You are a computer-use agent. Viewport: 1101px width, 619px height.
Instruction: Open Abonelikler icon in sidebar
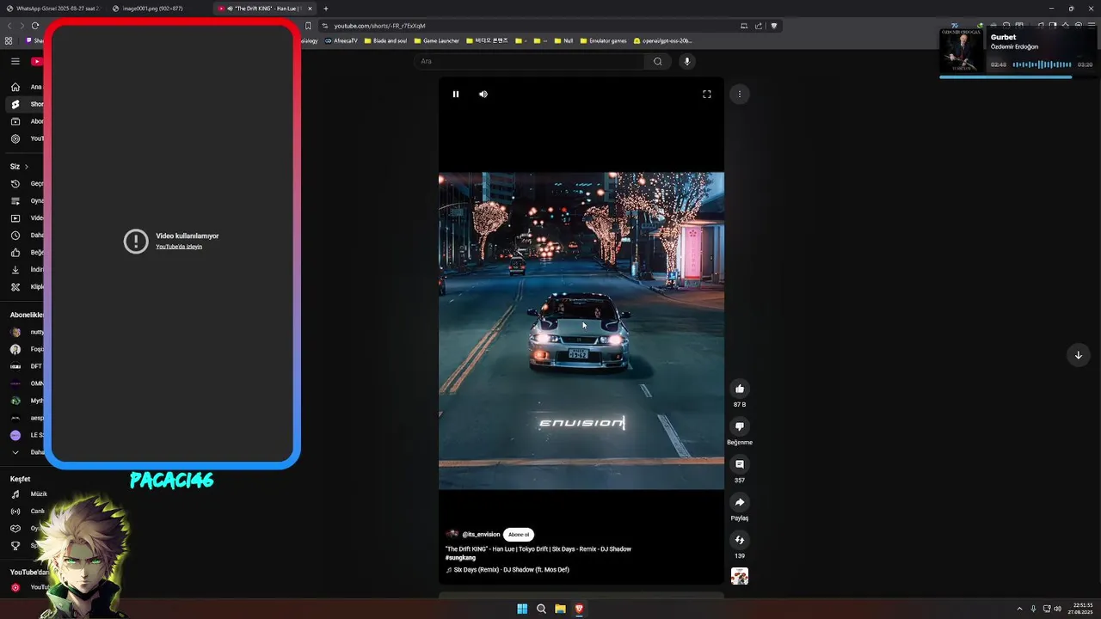[x=15, y=121]
